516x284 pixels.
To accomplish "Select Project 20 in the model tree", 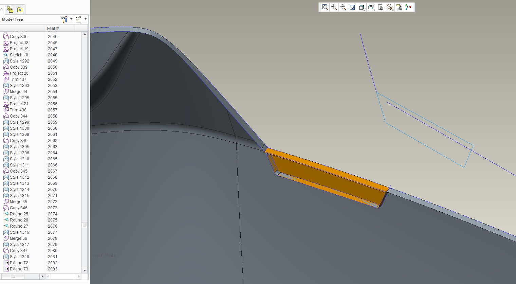I will [19, 73].
